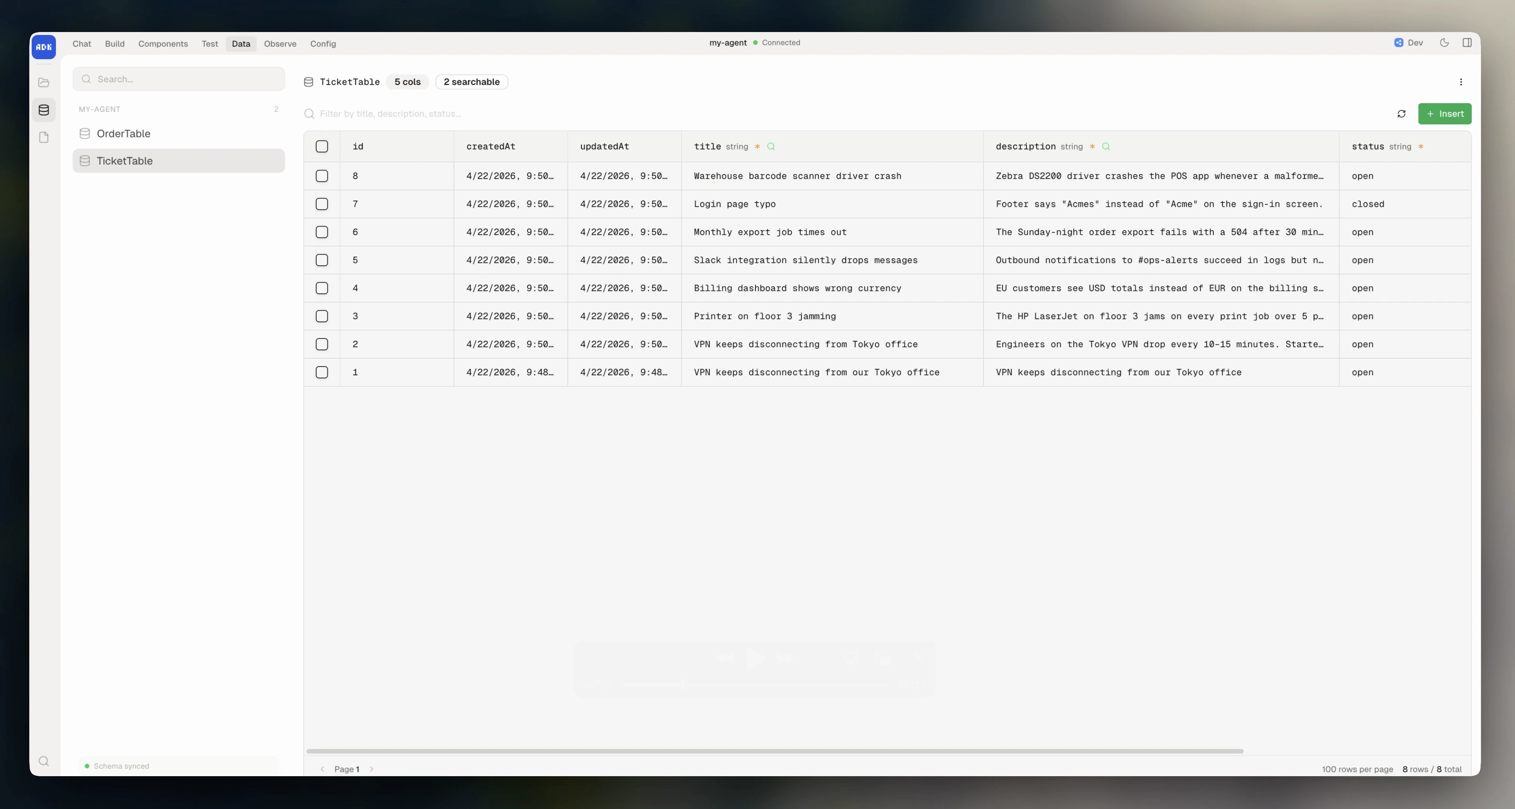The image size is (1515, 809).
Task: Click 'VPN keeps disconnecting from Tokyo office' title
Action: pyautogui.click(x=832, y=344)
